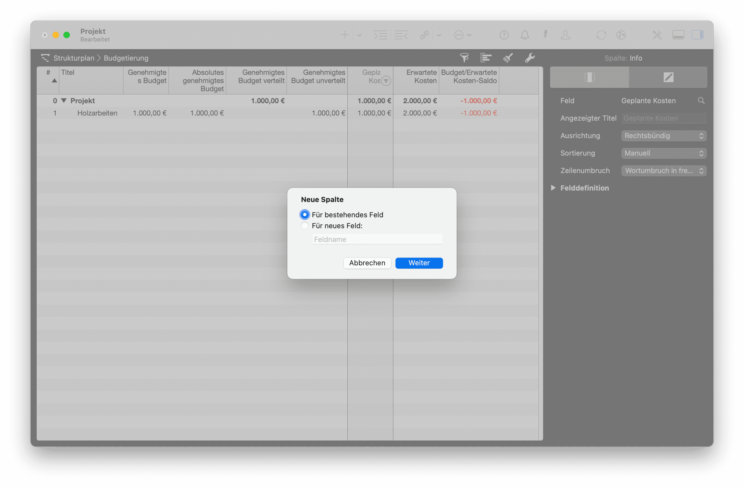744x487 pixels.
Task: Collapse the Projekt row triangle
Action: pos(64,100)
